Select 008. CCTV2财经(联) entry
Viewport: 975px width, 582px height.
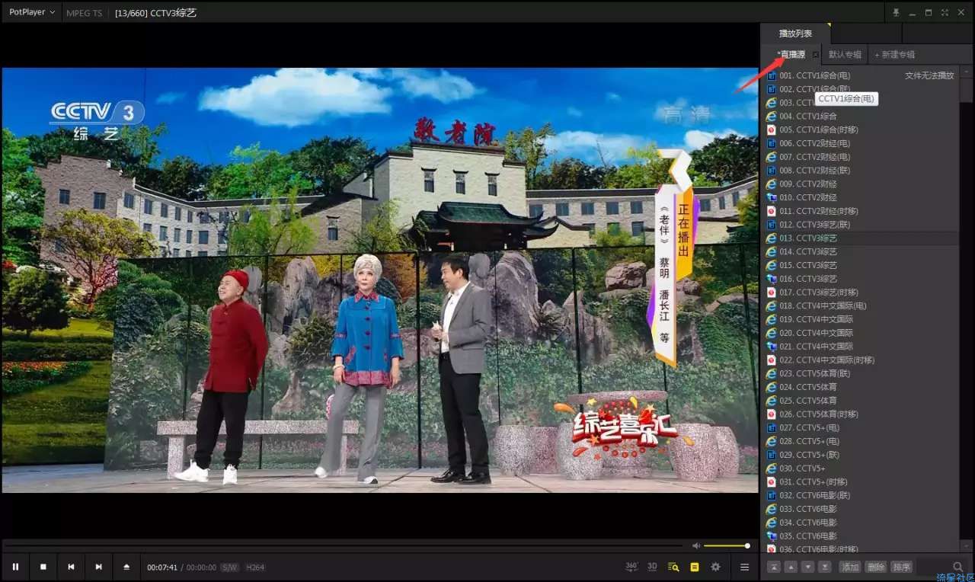point(861,171)
